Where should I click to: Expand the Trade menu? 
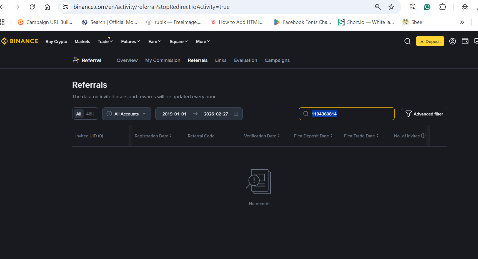pos(105,42)
